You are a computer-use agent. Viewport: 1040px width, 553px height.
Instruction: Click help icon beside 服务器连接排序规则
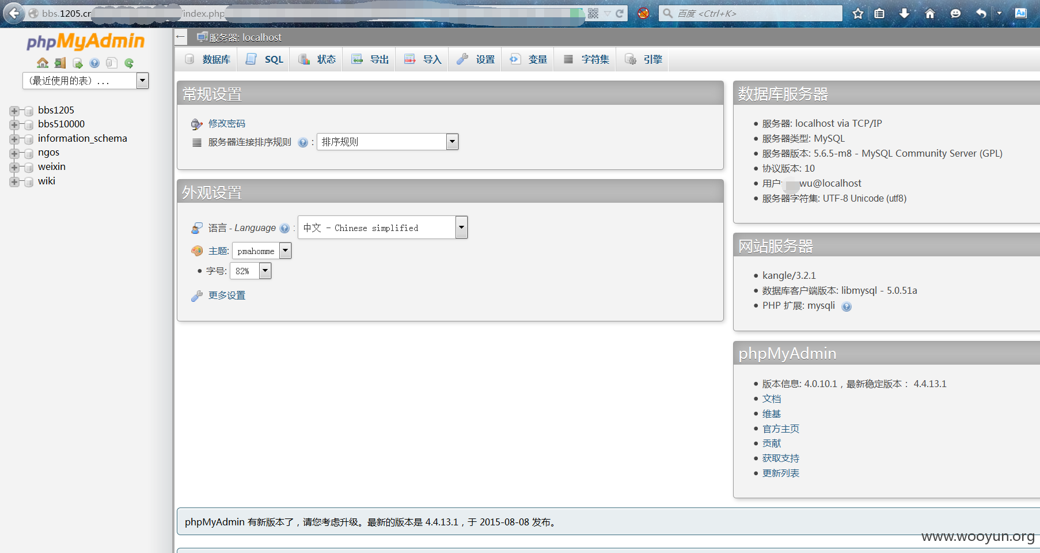point(303,142)
